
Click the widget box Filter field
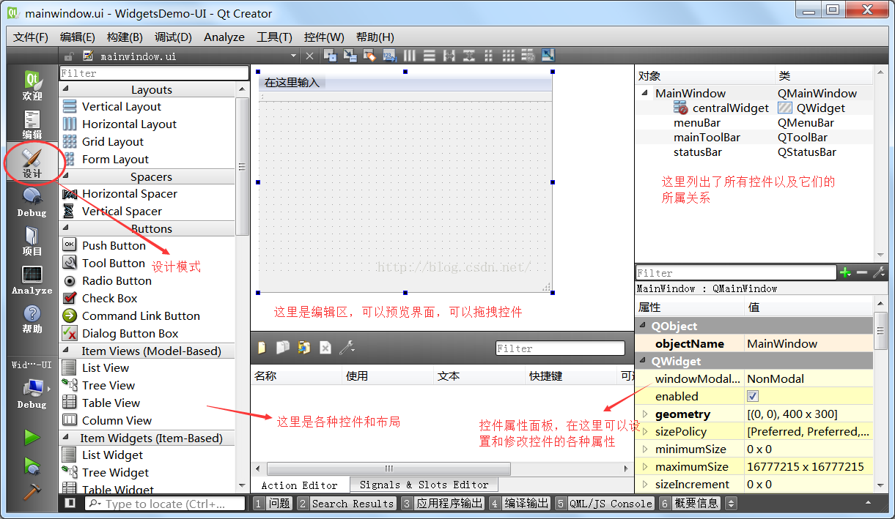pyautogui.click(x=154, y=73)
